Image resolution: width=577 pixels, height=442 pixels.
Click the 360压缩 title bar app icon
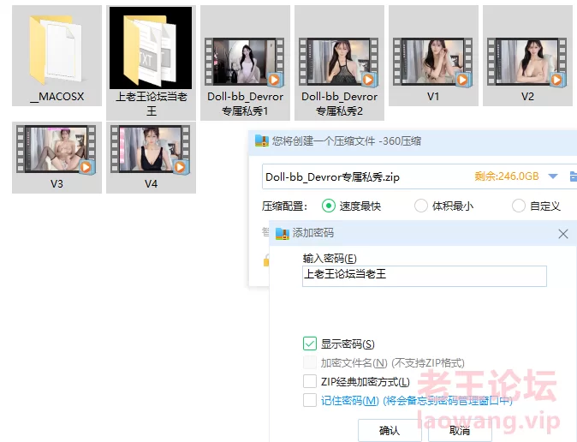coord(262,140)
